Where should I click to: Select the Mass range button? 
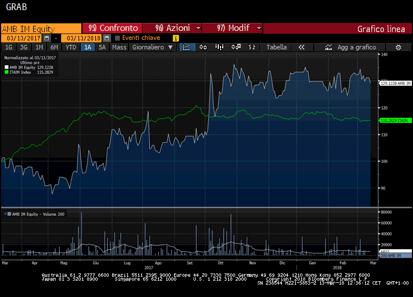coord(119,48)
